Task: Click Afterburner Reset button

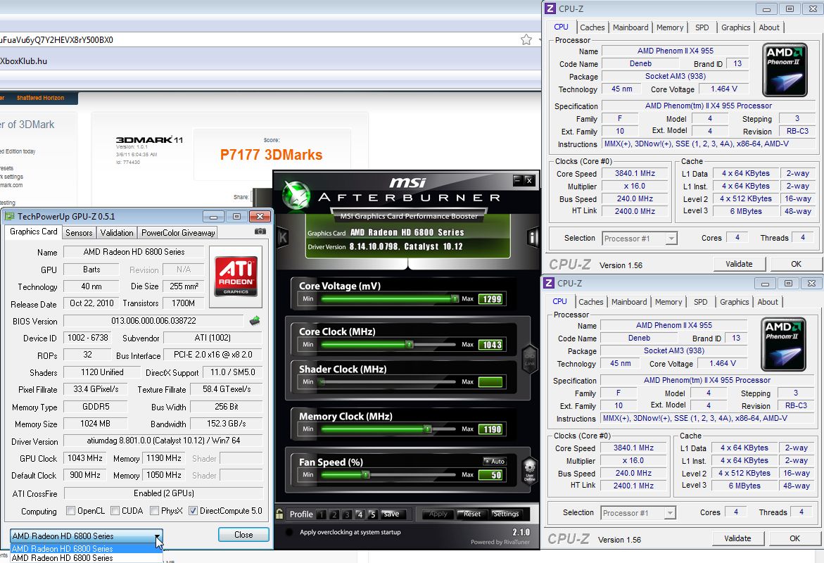Action: 472,514
